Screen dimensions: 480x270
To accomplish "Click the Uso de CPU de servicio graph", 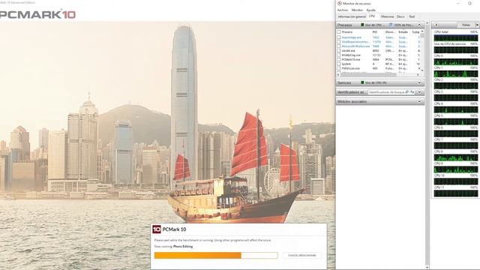I will [x=456, y=50].
